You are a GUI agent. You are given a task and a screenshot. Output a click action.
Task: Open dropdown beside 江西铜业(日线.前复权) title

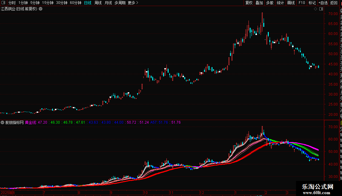click(x=41, y=9)
